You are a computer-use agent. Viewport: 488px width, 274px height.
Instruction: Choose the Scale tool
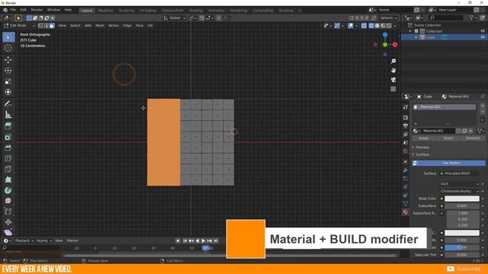8,81
